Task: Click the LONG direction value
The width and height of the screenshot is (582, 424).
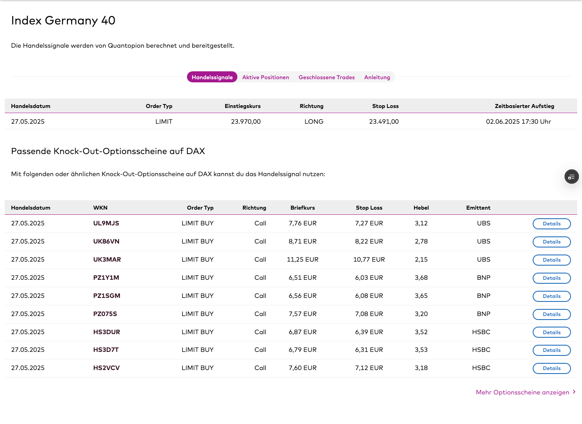Action: click(314, 121)
